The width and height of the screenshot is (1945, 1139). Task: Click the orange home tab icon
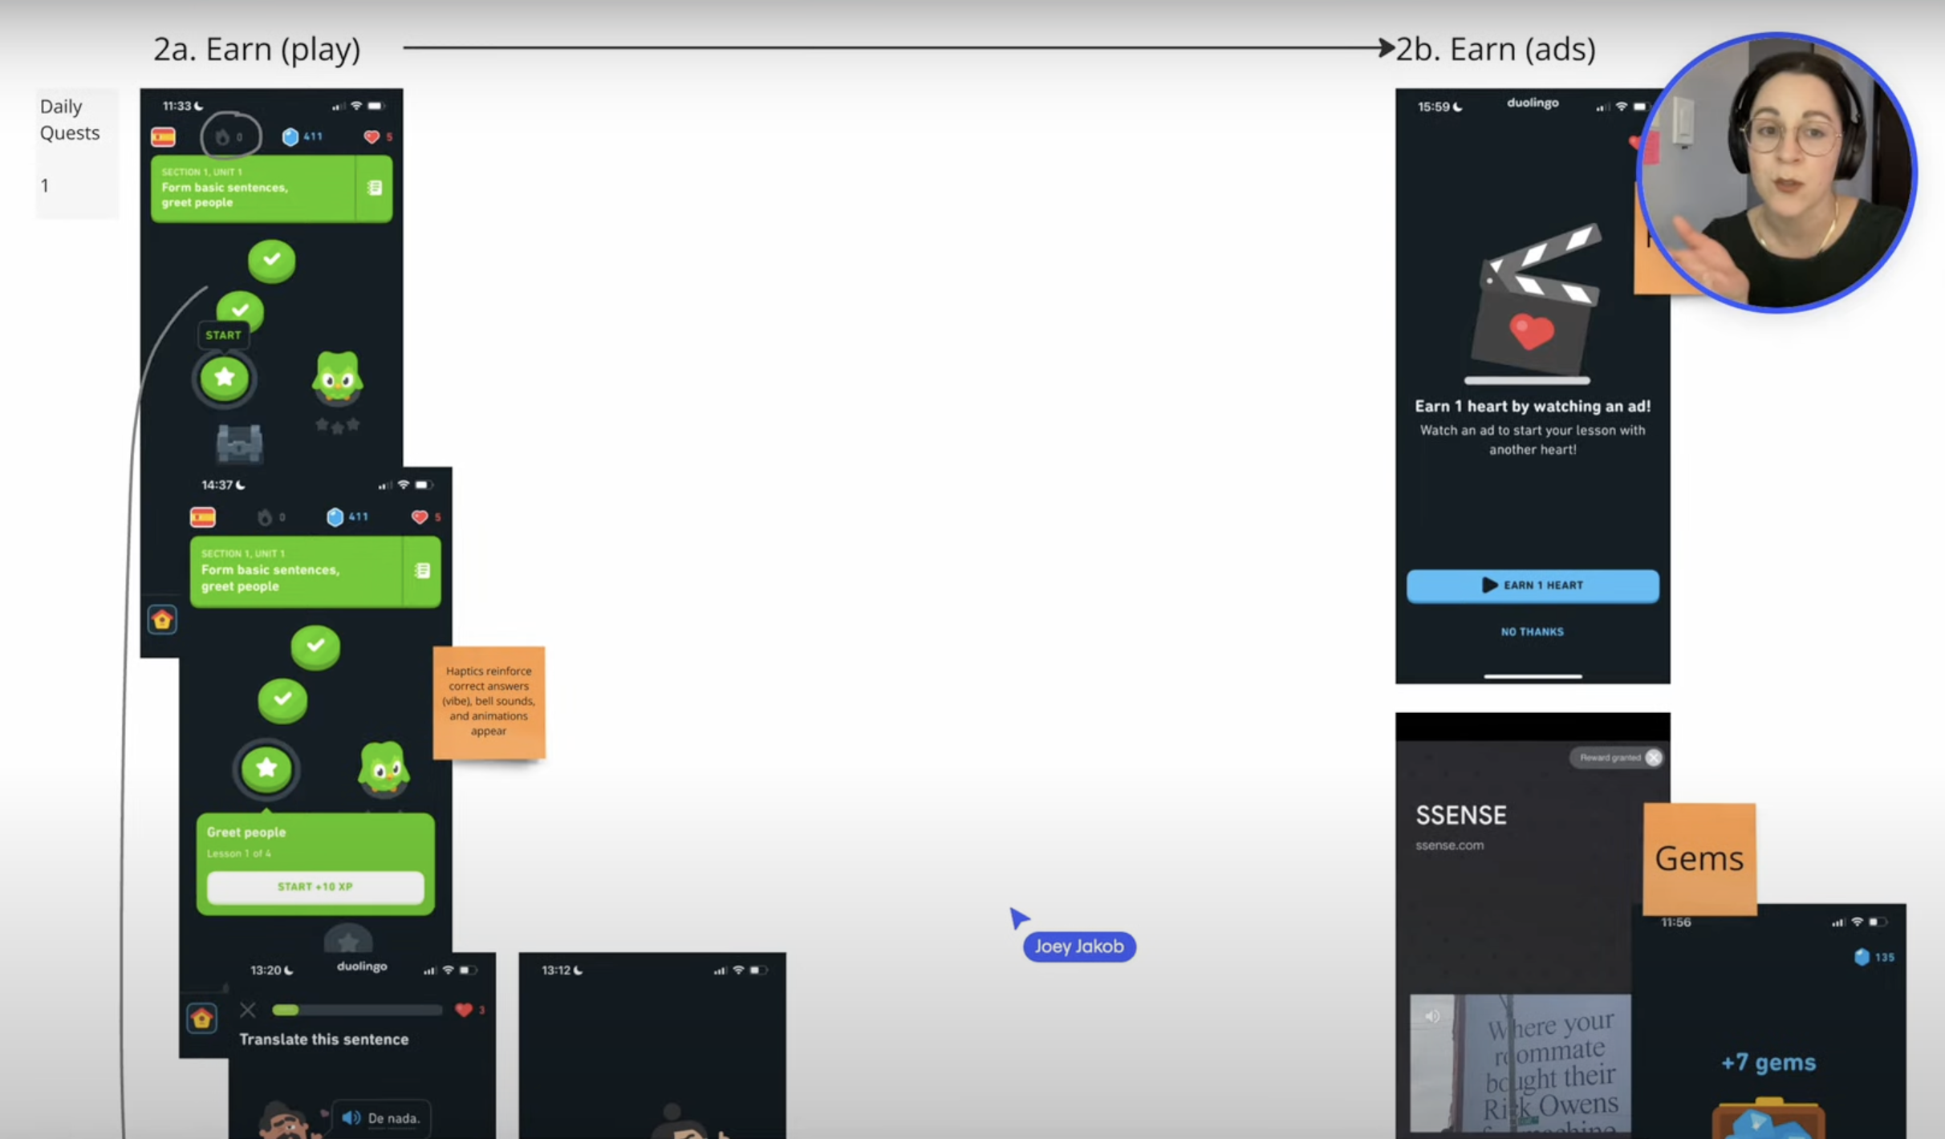[163, 619]
